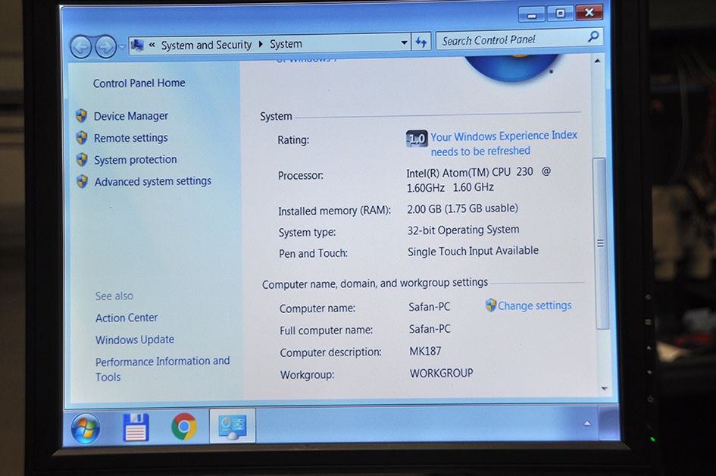Select System breadcrumb in address bar

(x=286, y=44)
